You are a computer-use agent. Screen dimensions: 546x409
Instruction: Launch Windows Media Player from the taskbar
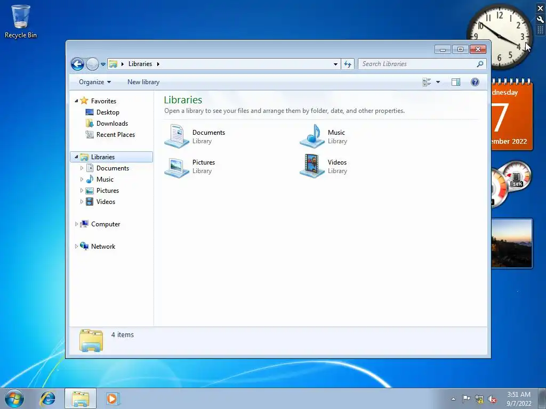[x=113, y=398]
